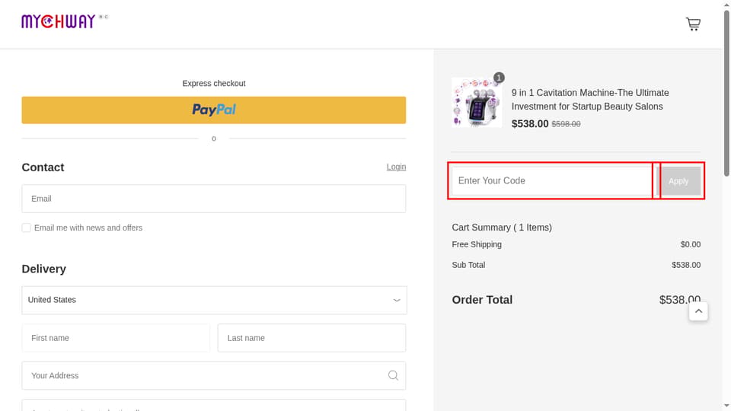The width and height of the screenshot is (731, 411).
Task: Click the Order Total label
Action: (x=482, y=300)
